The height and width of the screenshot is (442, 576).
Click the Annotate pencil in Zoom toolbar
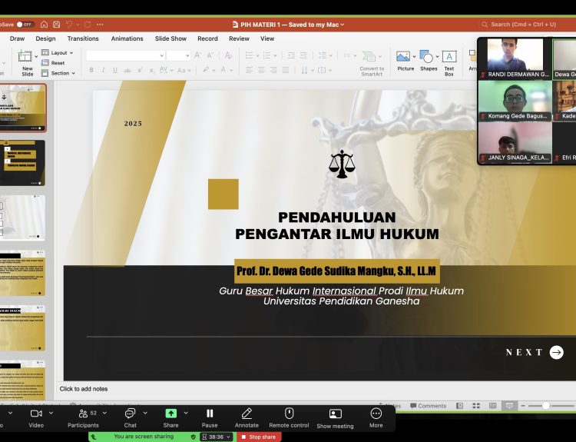pos(247,417)
